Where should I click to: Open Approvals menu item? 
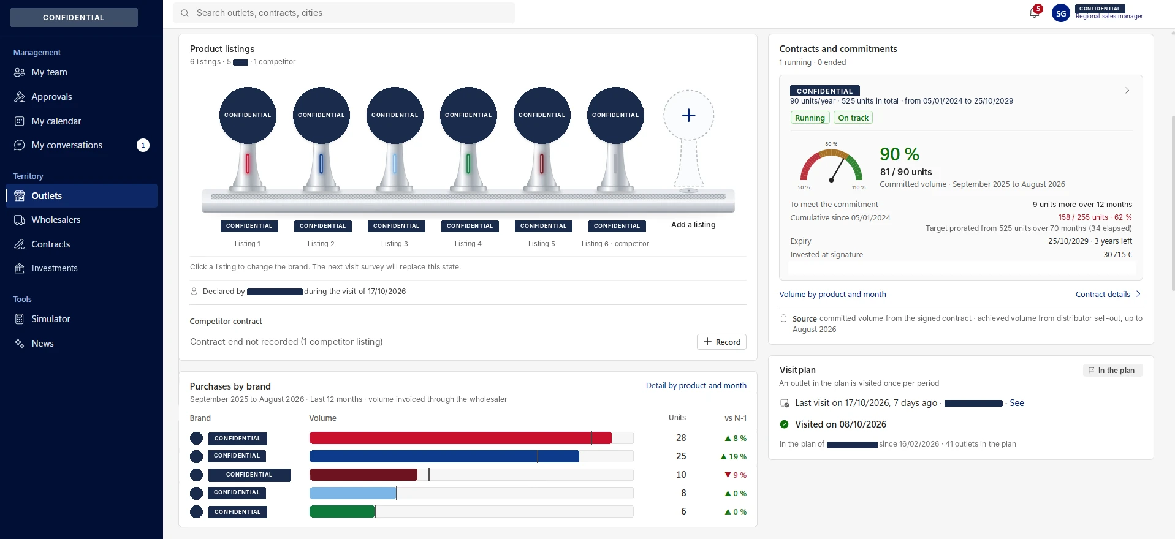[x=82, y=97]
